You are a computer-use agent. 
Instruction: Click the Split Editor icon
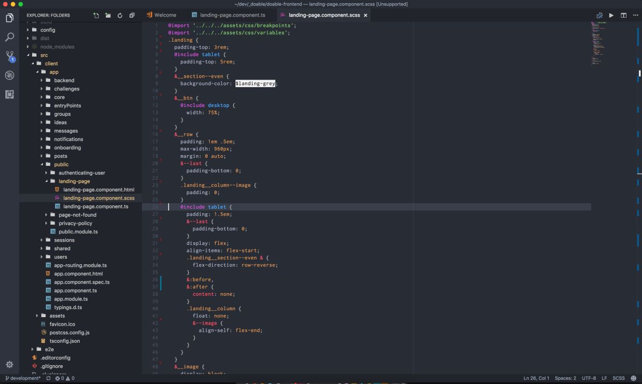(x=623, y=16)
